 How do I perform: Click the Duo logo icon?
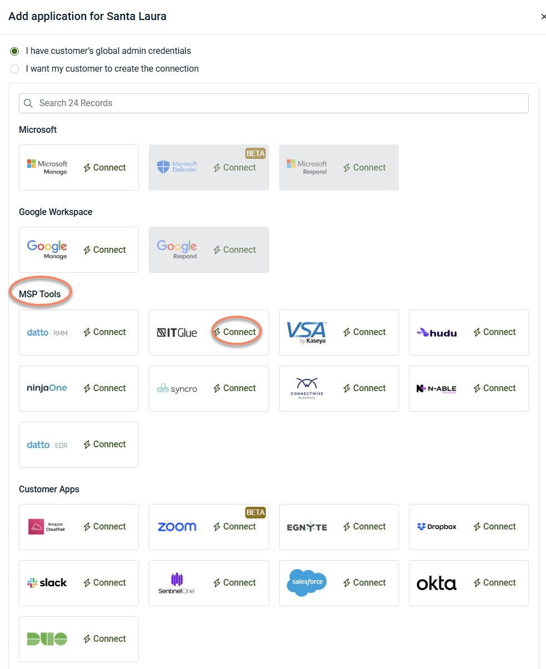click(47, 638)
